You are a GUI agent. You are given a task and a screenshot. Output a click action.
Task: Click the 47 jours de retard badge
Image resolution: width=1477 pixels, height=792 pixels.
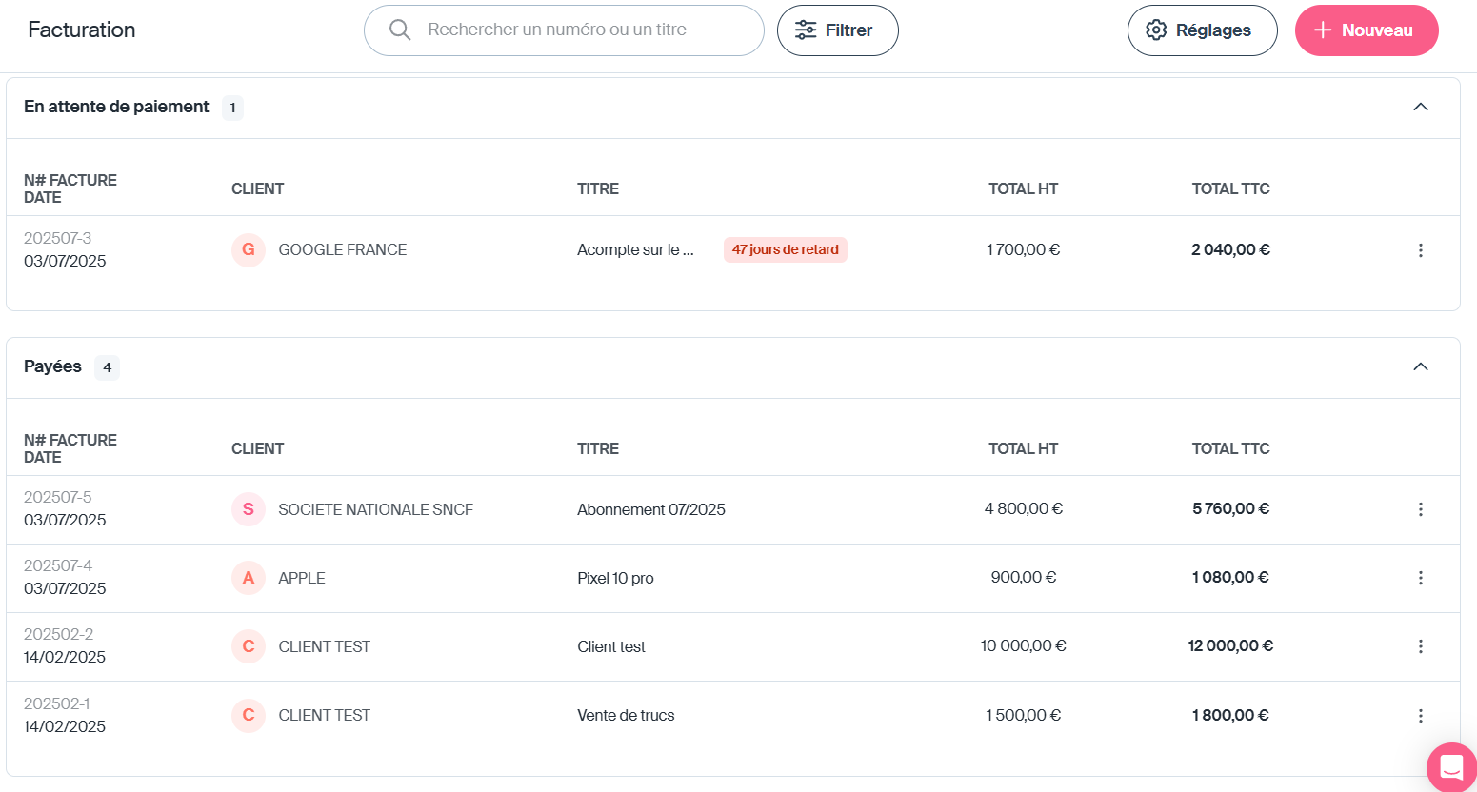click(x=785, y=250)
